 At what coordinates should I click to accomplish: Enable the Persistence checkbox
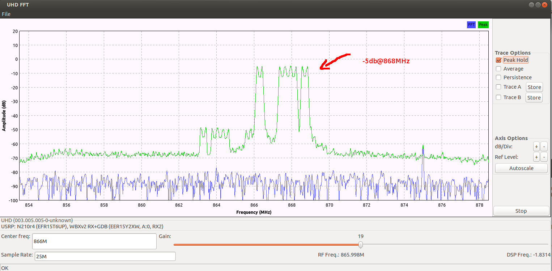(x=498, y=77)
